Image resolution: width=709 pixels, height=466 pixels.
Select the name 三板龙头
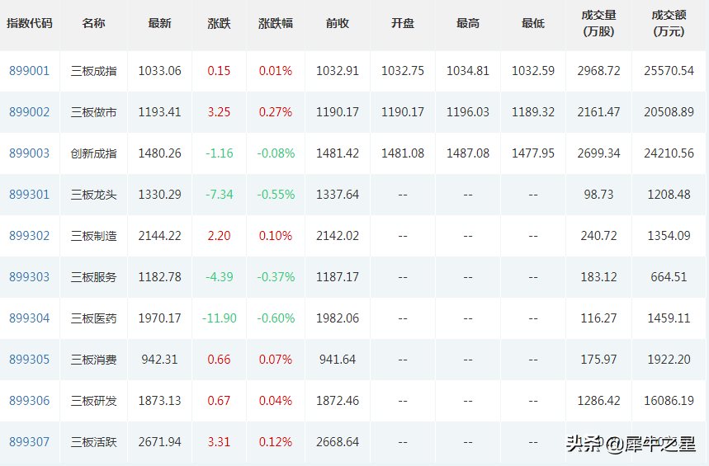[93, 195]
